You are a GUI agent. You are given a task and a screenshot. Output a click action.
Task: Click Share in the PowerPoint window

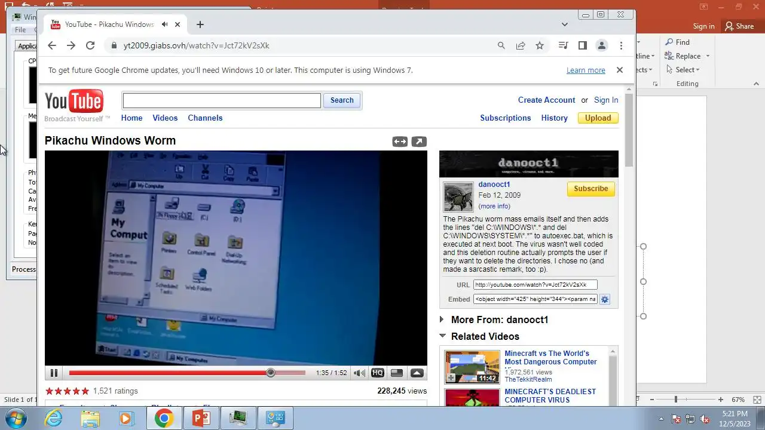pos(739,26)
